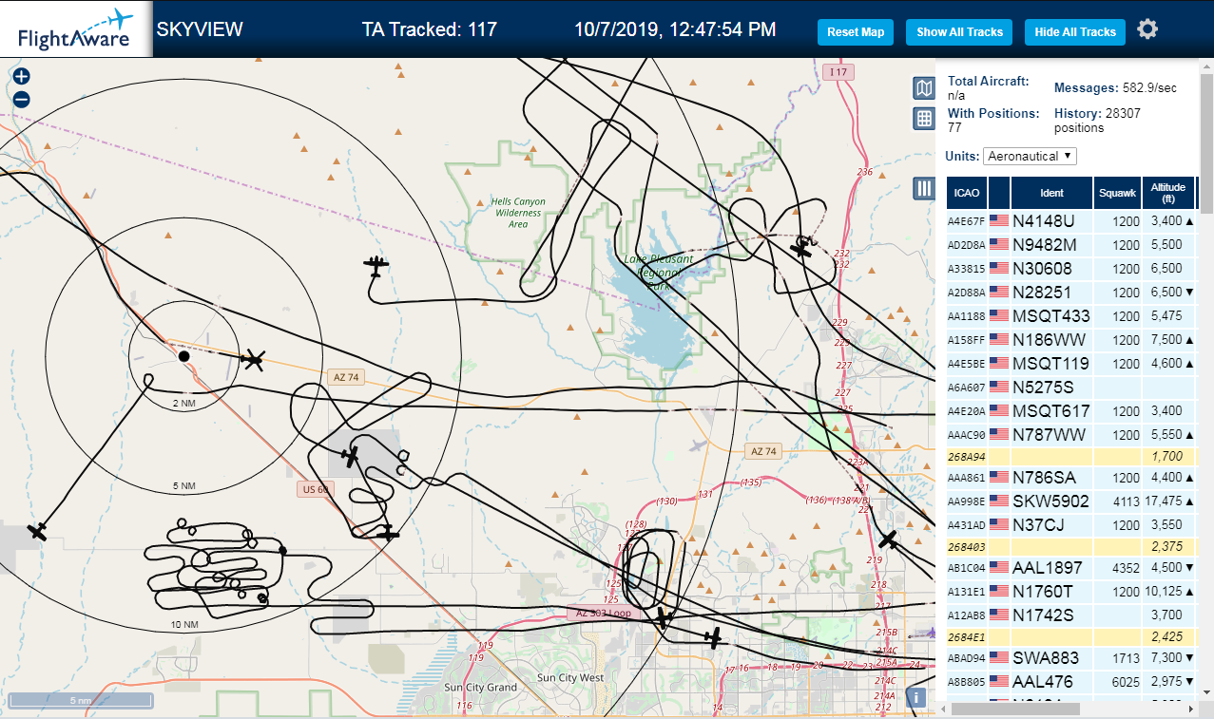Zoom in the map with plus button
The height and width of the screenshot is (719, 1214).
(x=22, y=77)
